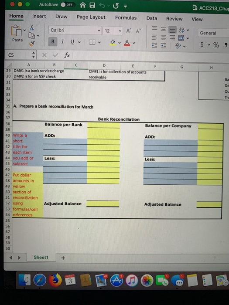Launch Firefox from the Dock
This screenshot has width=229, height=305.
(x=55, y=280)
